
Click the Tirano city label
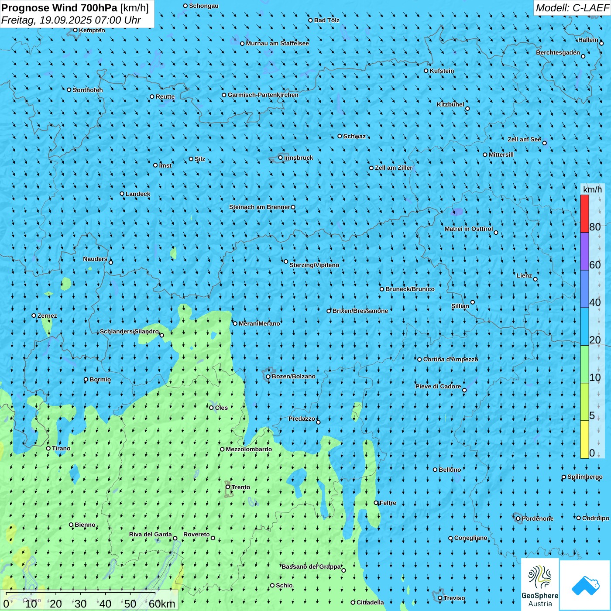coord(61,448)
